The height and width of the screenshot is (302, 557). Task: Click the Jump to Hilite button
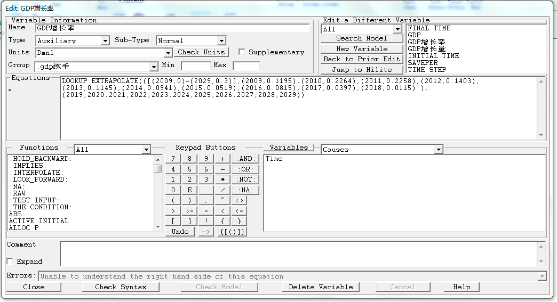[362, 70]
